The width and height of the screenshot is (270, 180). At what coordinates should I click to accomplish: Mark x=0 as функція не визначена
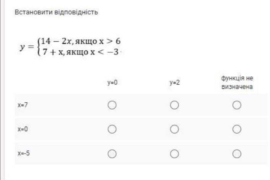click(x=237, y=129)
